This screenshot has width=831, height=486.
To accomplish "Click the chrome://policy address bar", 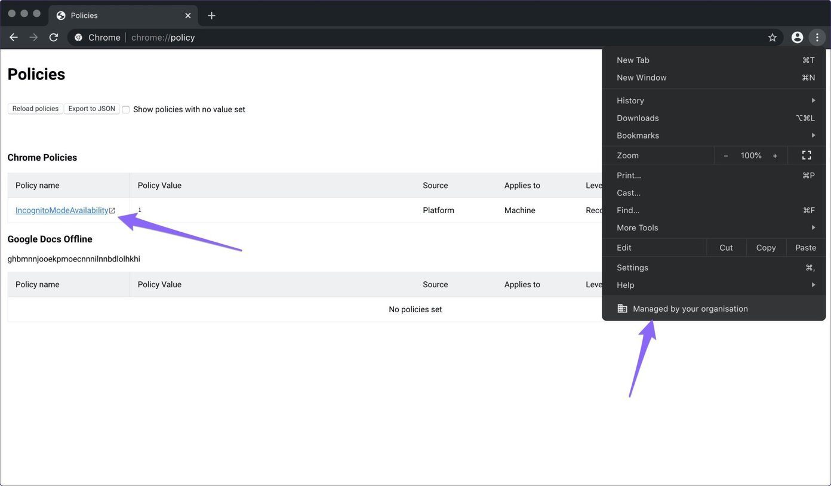I will pos(418,37).
